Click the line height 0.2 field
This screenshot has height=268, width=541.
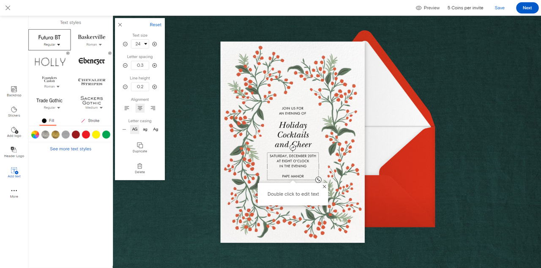pyautogui.click(x=140, y=87)
